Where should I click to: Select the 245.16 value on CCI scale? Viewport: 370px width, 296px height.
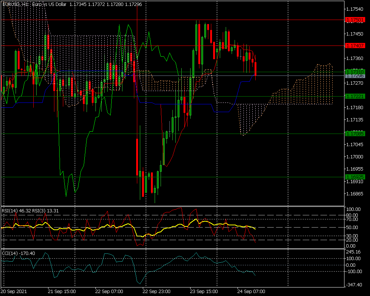(x=353, y=252)
